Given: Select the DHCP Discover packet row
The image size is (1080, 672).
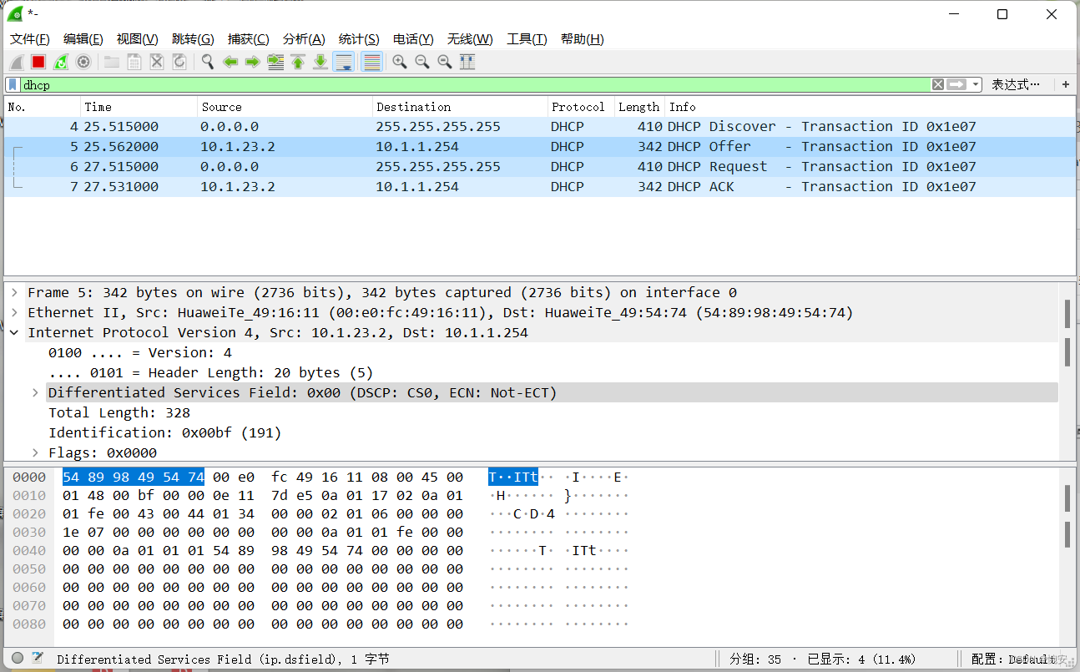Looking at the screenshot, I should pos(540,127).
